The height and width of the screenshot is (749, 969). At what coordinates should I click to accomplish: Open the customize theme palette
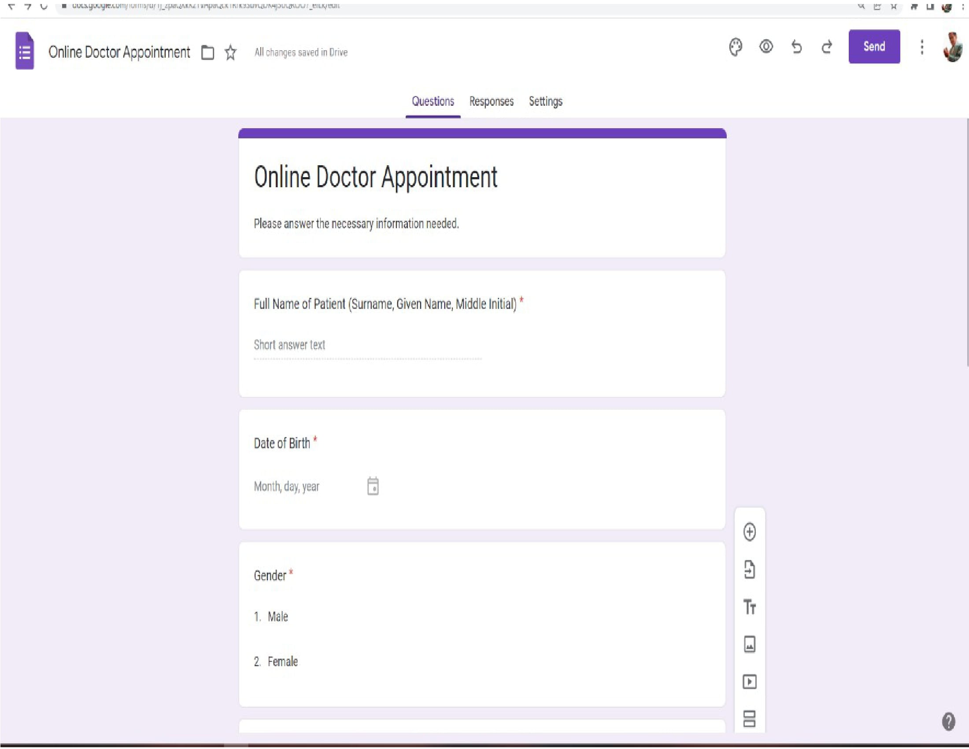[735, 47]
